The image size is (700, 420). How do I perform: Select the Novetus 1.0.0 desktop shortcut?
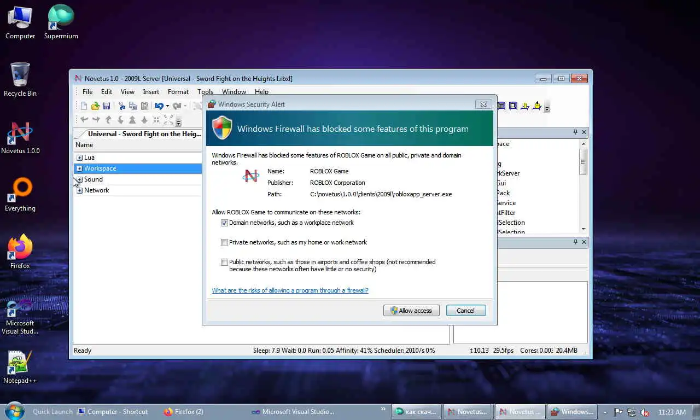click(20, 138)
